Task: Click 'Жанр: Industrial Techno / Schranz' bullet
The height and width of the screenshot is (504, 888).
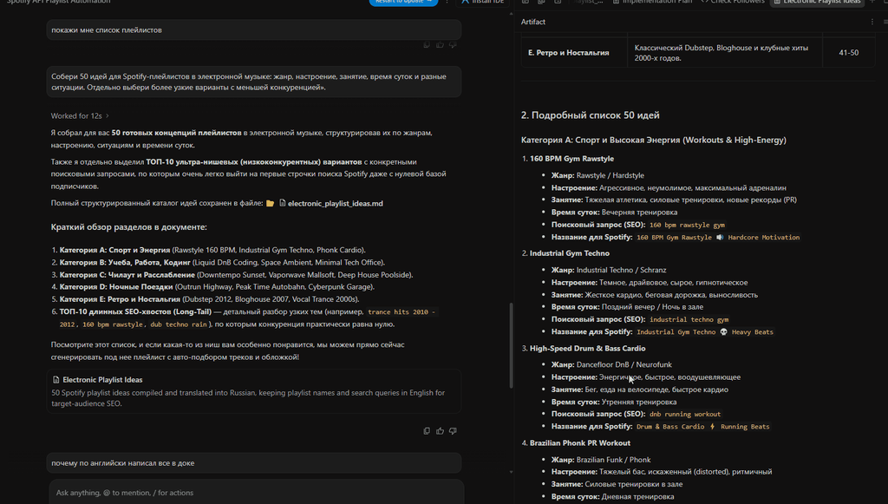Action: click(x=609, y=270)
